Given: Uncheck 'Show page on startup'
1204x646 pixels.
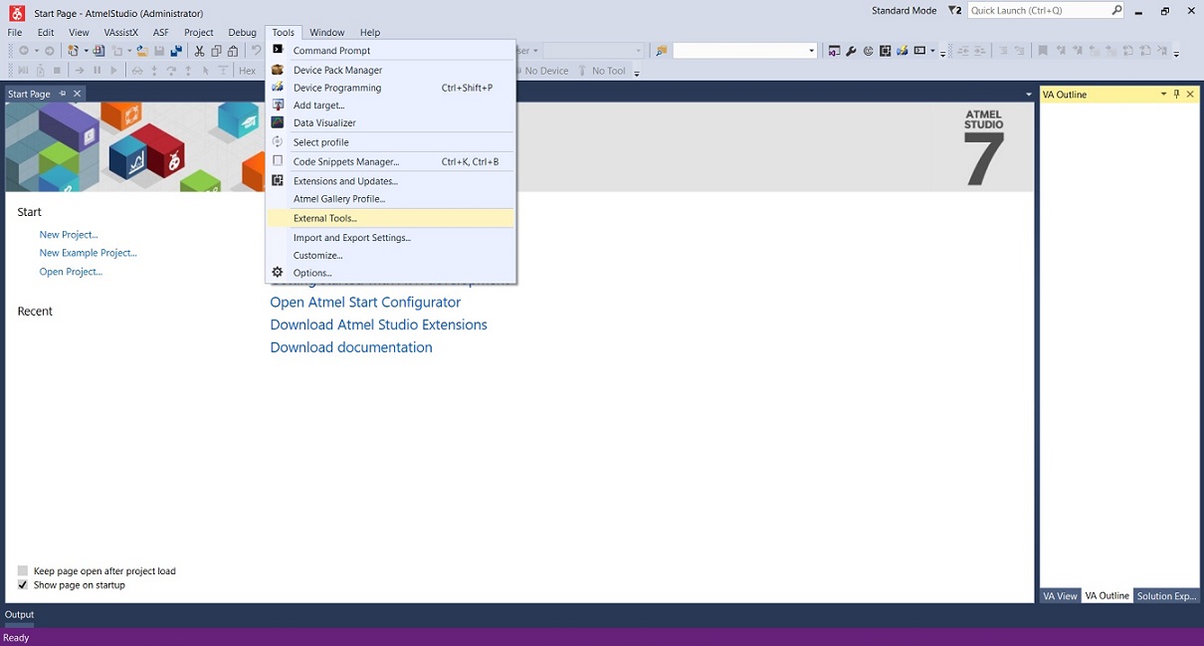Looking at the screenshot, I should click(x=22, y=584).
